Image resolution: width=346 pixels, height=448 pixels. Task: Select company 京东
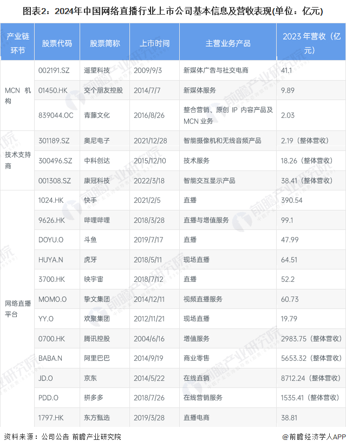point(90,378)
